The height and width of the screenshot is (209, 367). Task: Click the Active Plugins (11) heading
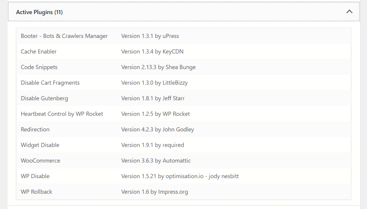(39, 12)
